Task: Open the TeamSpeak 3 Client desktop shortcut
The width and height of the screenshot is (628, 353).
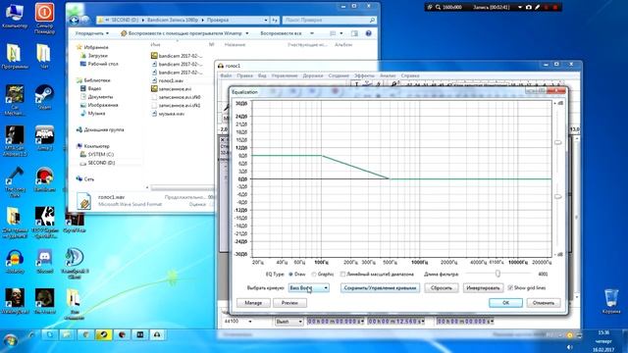Action: (75, 264)
